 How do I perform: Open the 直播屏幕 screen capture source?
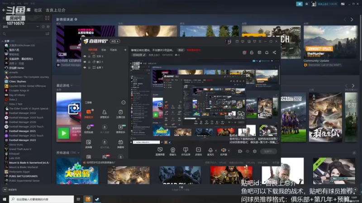coord(160,151)
